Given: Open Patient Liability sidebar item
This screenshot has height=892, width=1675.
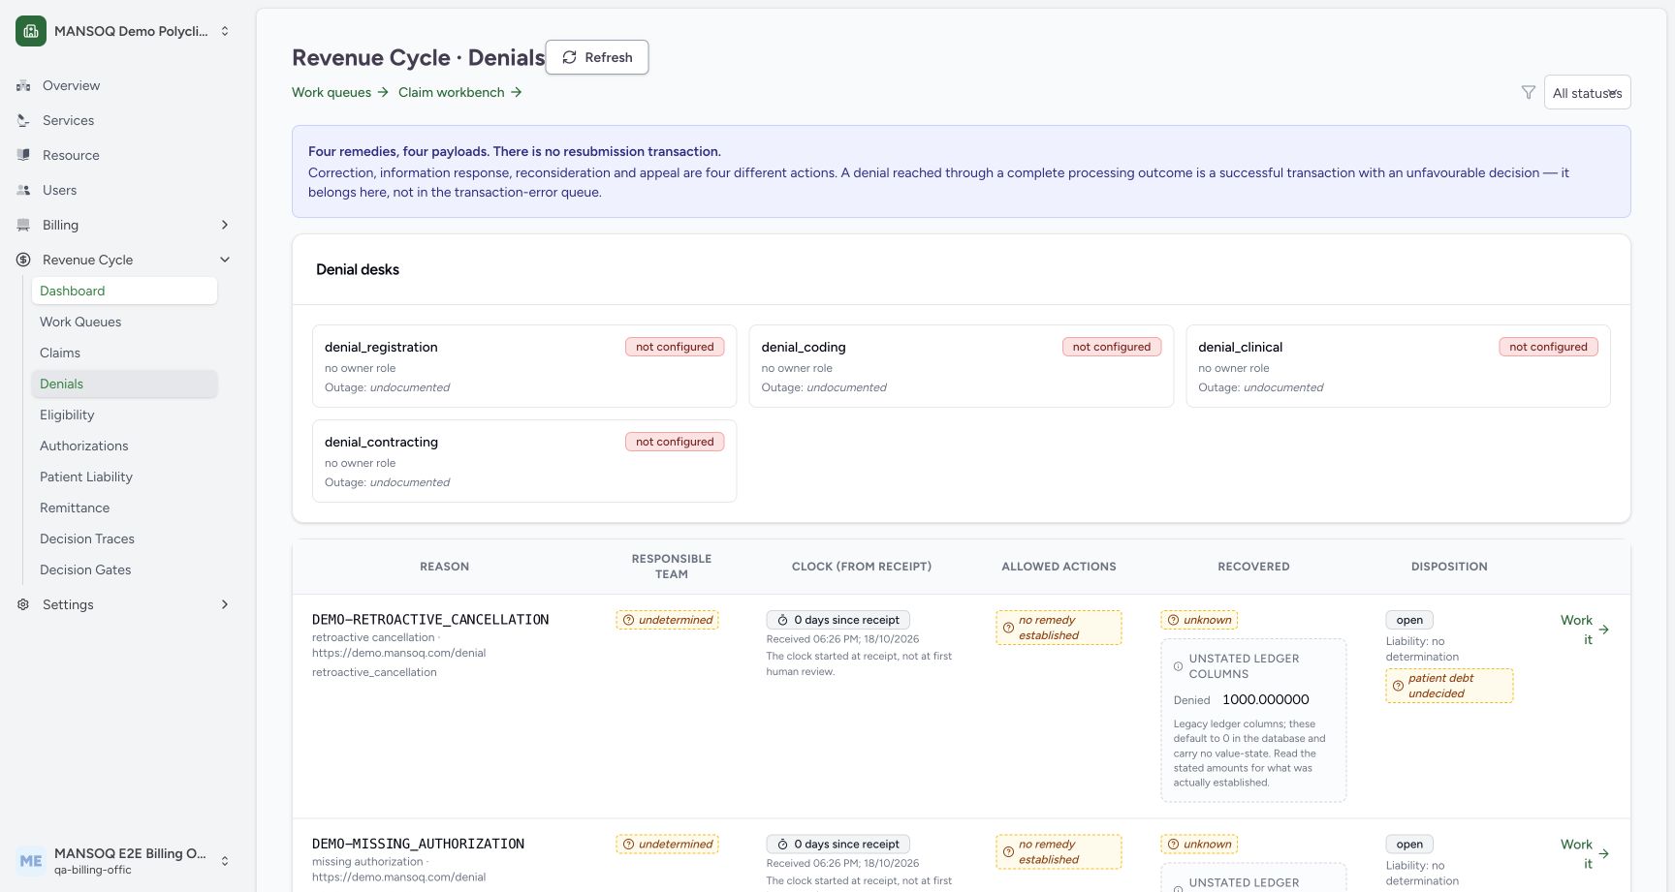Looking at the screenshot, I should pyautogui.click(x=124, y=477).
